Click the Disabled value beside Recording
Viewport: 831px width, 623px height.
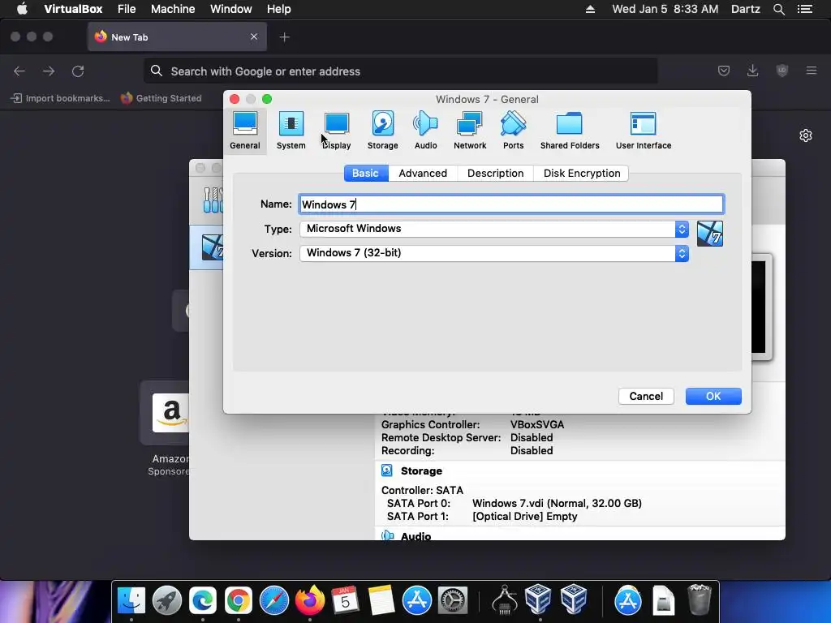[532, 451]
